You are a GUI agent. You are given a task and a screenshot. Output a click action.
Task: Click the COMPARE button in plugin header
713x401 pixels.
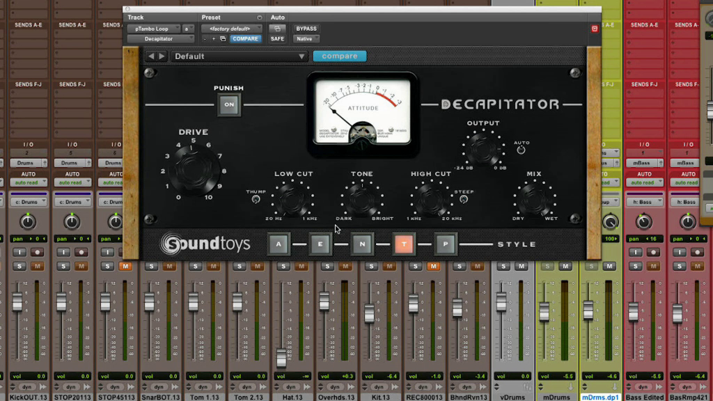(245, 39)
